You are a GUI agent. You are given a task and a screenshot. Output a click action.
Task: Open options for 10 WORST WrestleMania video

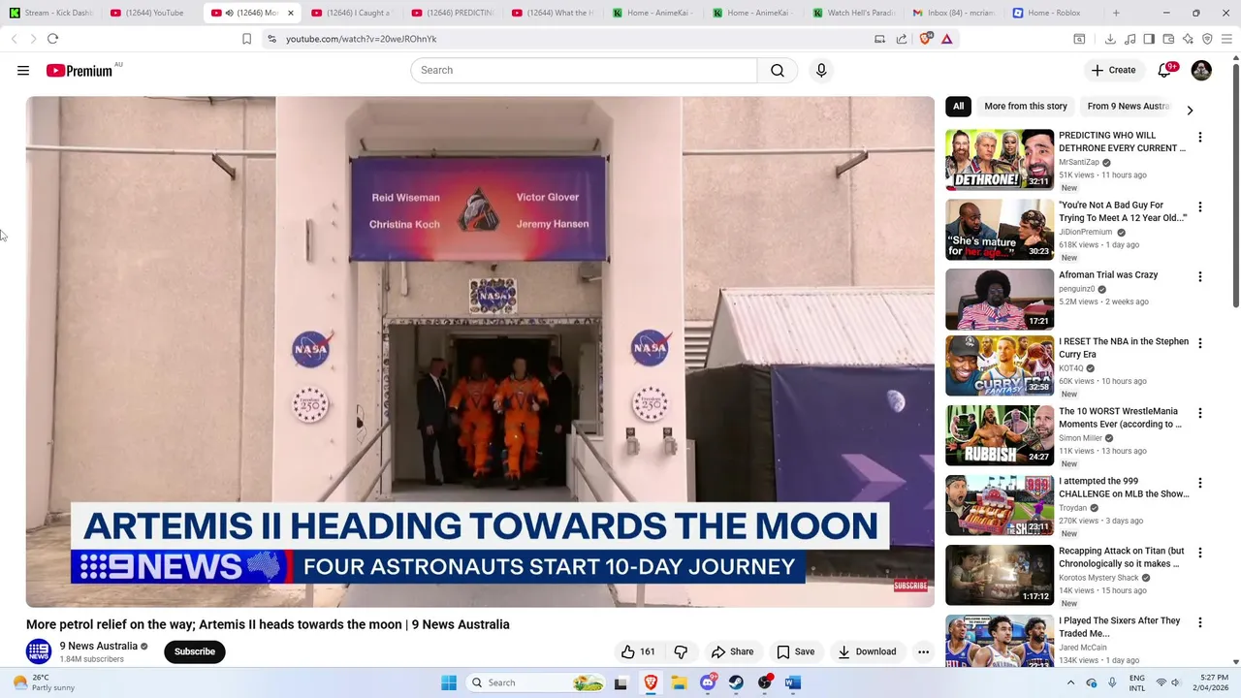pos(1200,413)
